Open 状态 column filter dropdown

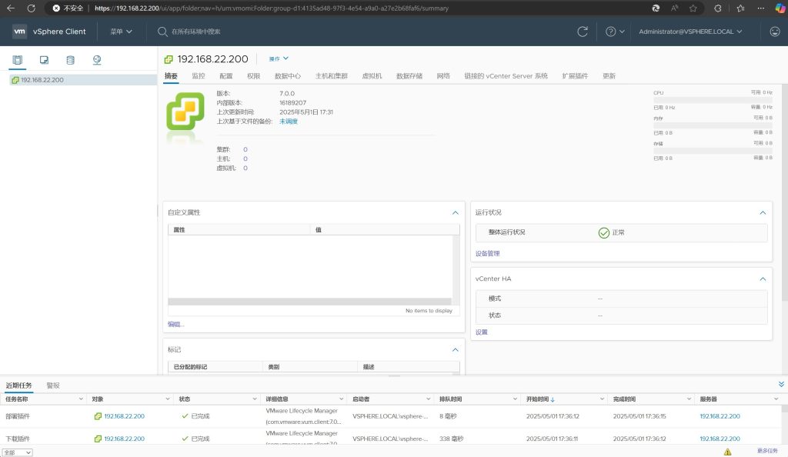(255, 399)
